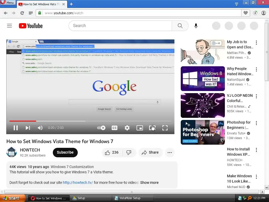Viewport: 269px width, 202px height.
Task: Open options for My Job is to Open video
Action: coord(256,42)
